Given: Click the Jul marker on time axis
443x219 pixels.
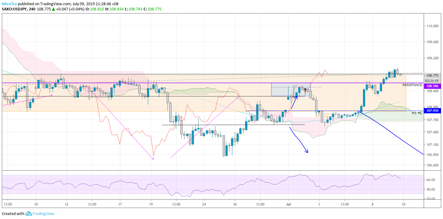Looking at the screenshot, I should [288, 204].
